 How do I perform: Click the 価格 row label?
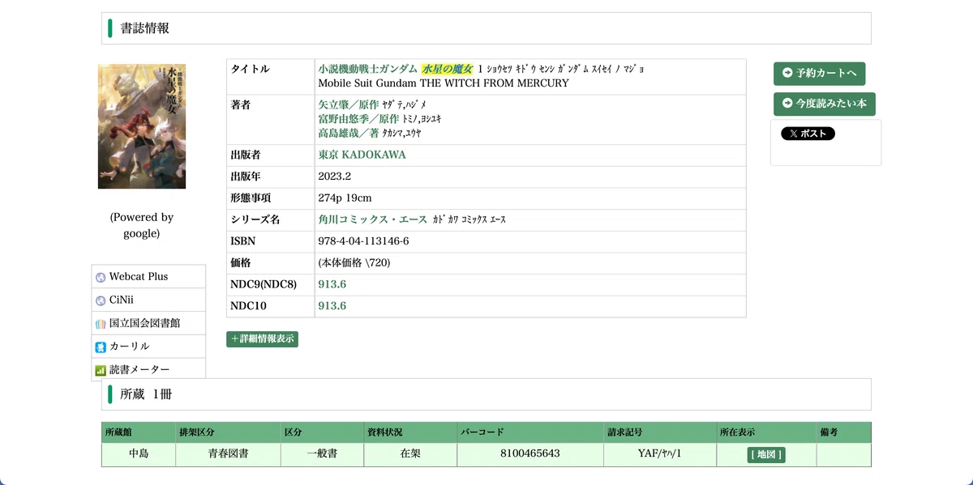click(241, 263)
